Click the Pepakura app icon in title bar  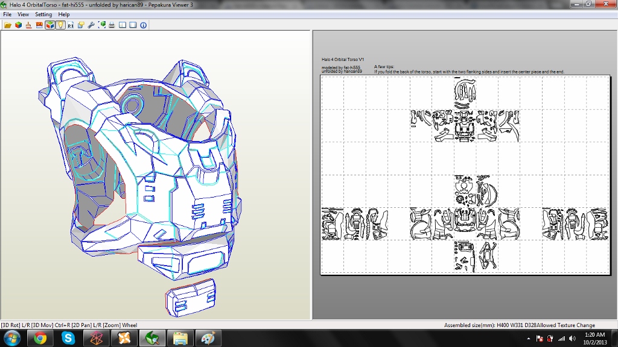(x=4, y=5)
